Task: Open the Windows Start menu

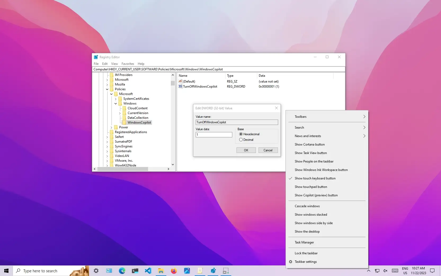Action: click(6, 271)
